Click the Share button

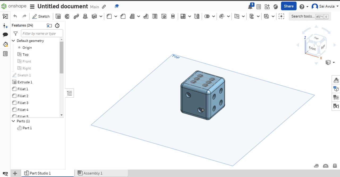[289, 6]
